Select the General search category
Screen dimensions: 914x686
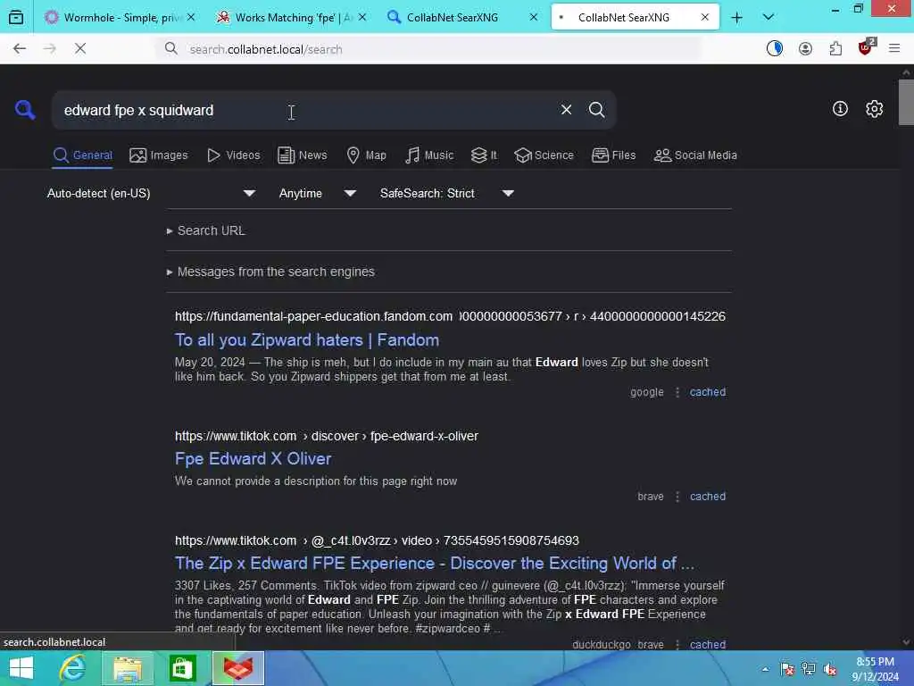pyautogui.click(x=83, y=155)
